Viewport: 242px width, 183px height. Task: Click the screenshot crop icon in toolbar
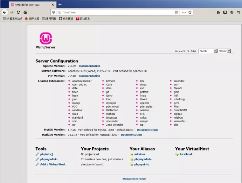(x=238, y=12)
